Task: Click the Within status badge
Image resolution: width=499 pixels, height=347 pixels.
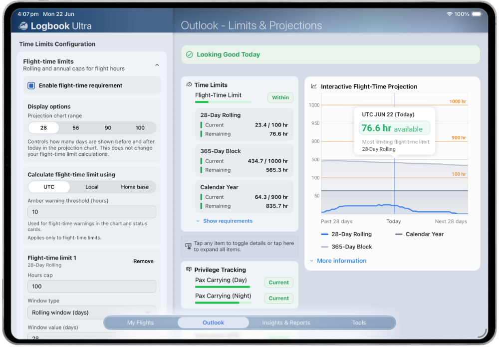Action: pyautogui.click(x=280, y=98)
